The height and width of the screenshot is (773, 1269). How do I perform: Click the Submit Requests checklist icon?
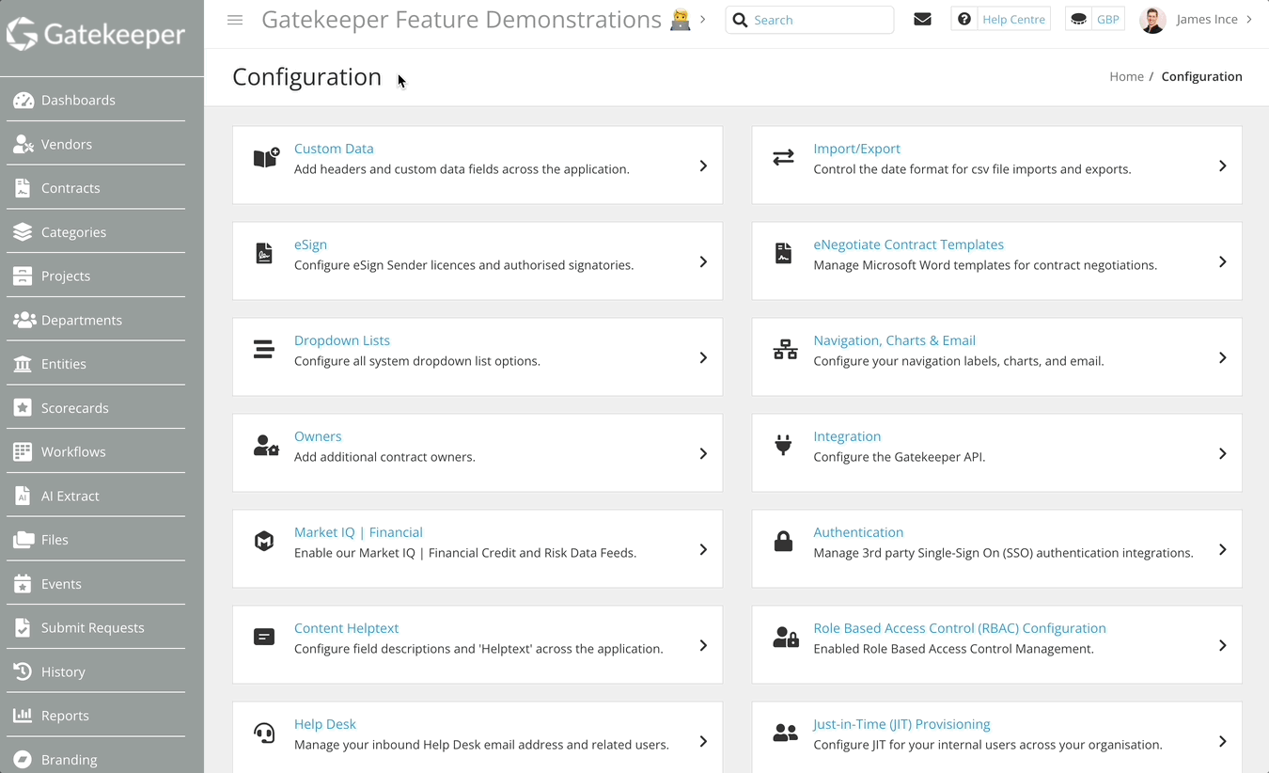(x=23, y=627)
